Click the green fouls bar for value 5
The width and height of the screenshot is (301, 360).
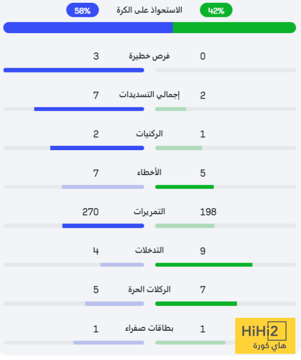tap(185, 187)
